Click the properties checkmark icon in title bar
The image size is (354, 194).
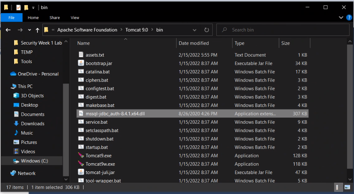point(19,7)
